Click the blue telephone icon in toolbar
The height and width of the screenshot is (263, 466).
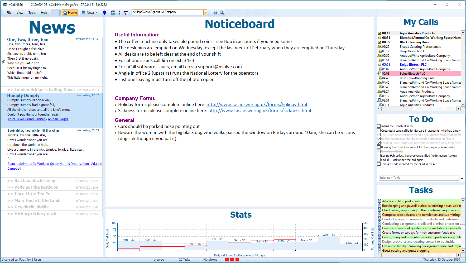click(119, 12)
